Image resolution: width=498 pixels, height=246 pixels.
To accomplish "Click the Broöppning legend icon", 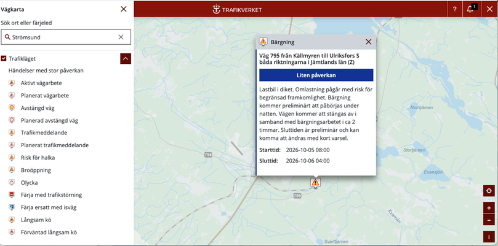I will click(12, 170).
